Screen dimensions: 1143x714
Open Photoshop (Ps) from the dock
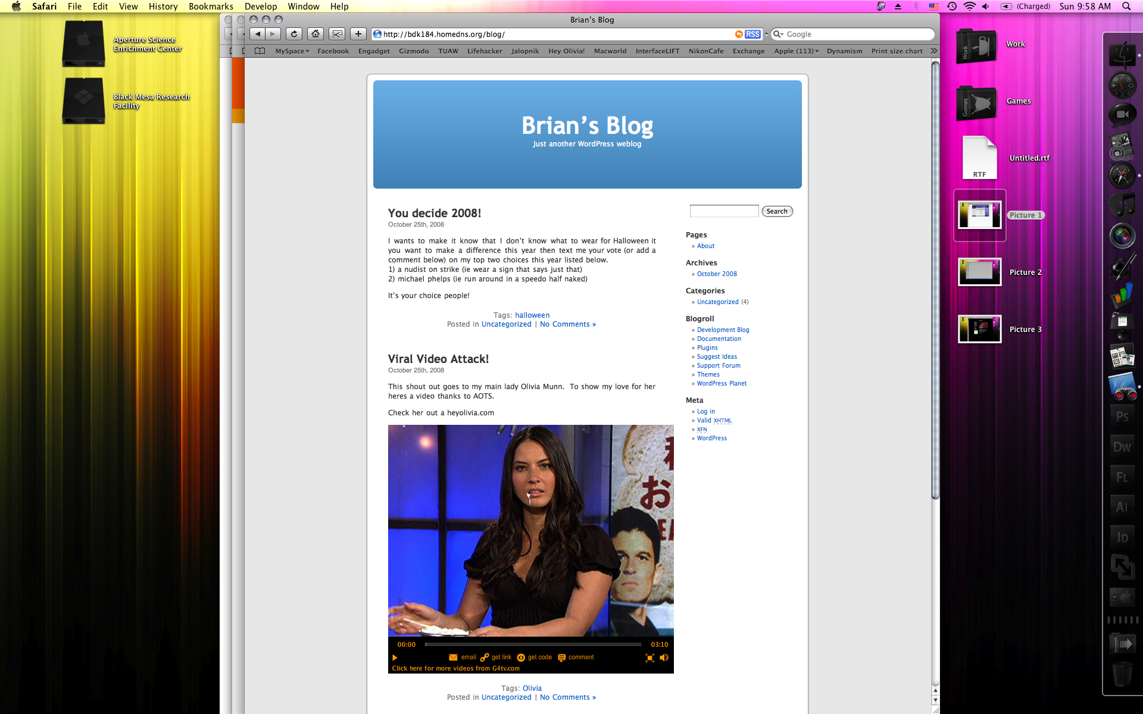(1122, 416)
